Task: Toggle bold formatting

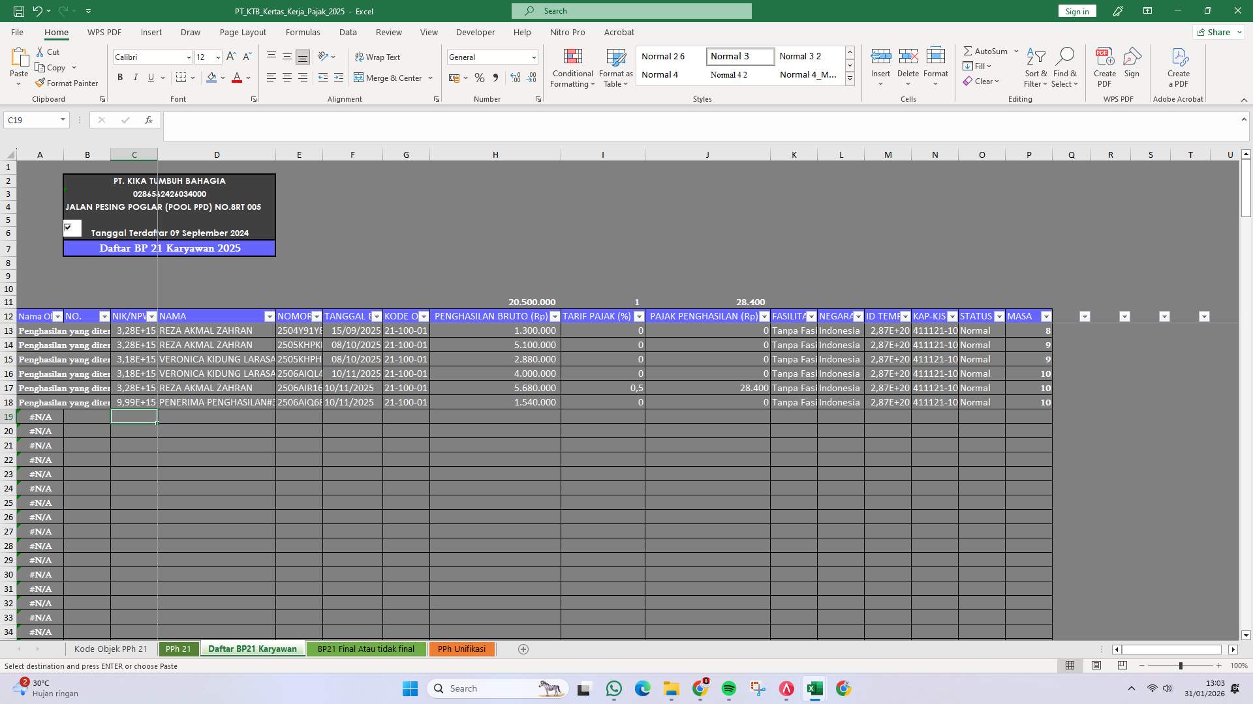Action: 120,77
